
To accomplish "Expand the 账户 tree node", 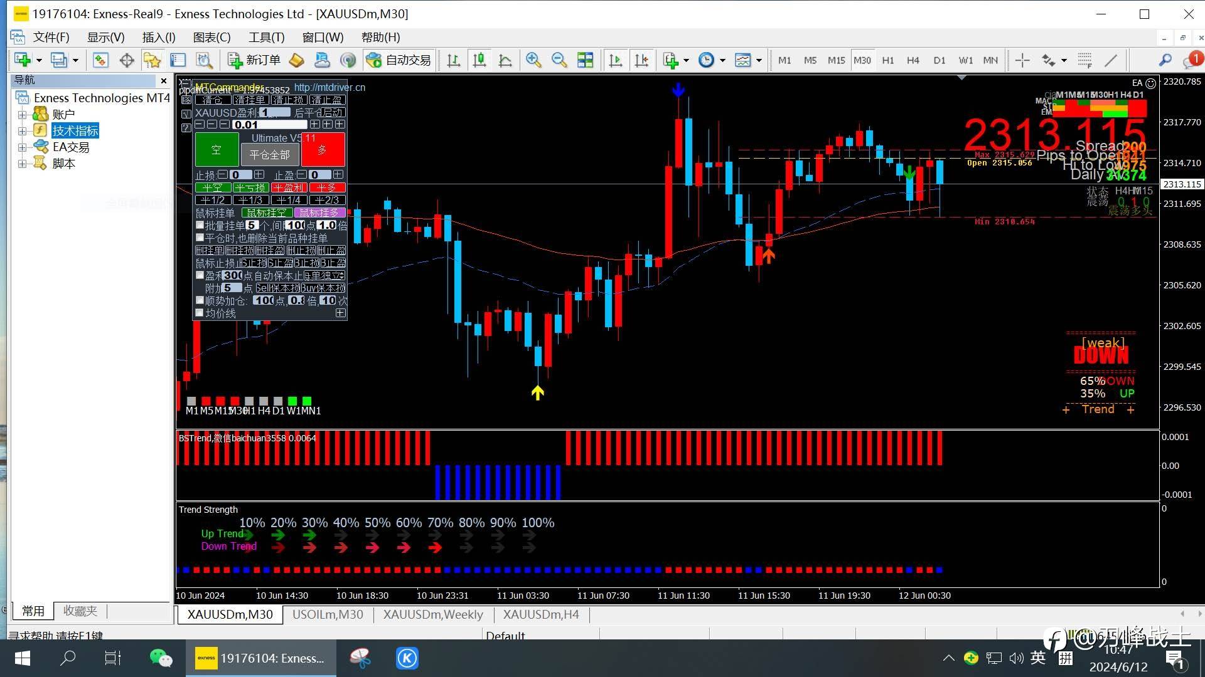I will [22, 115].
